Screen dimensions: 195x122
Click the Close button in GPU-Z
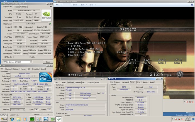click(48, 62)
